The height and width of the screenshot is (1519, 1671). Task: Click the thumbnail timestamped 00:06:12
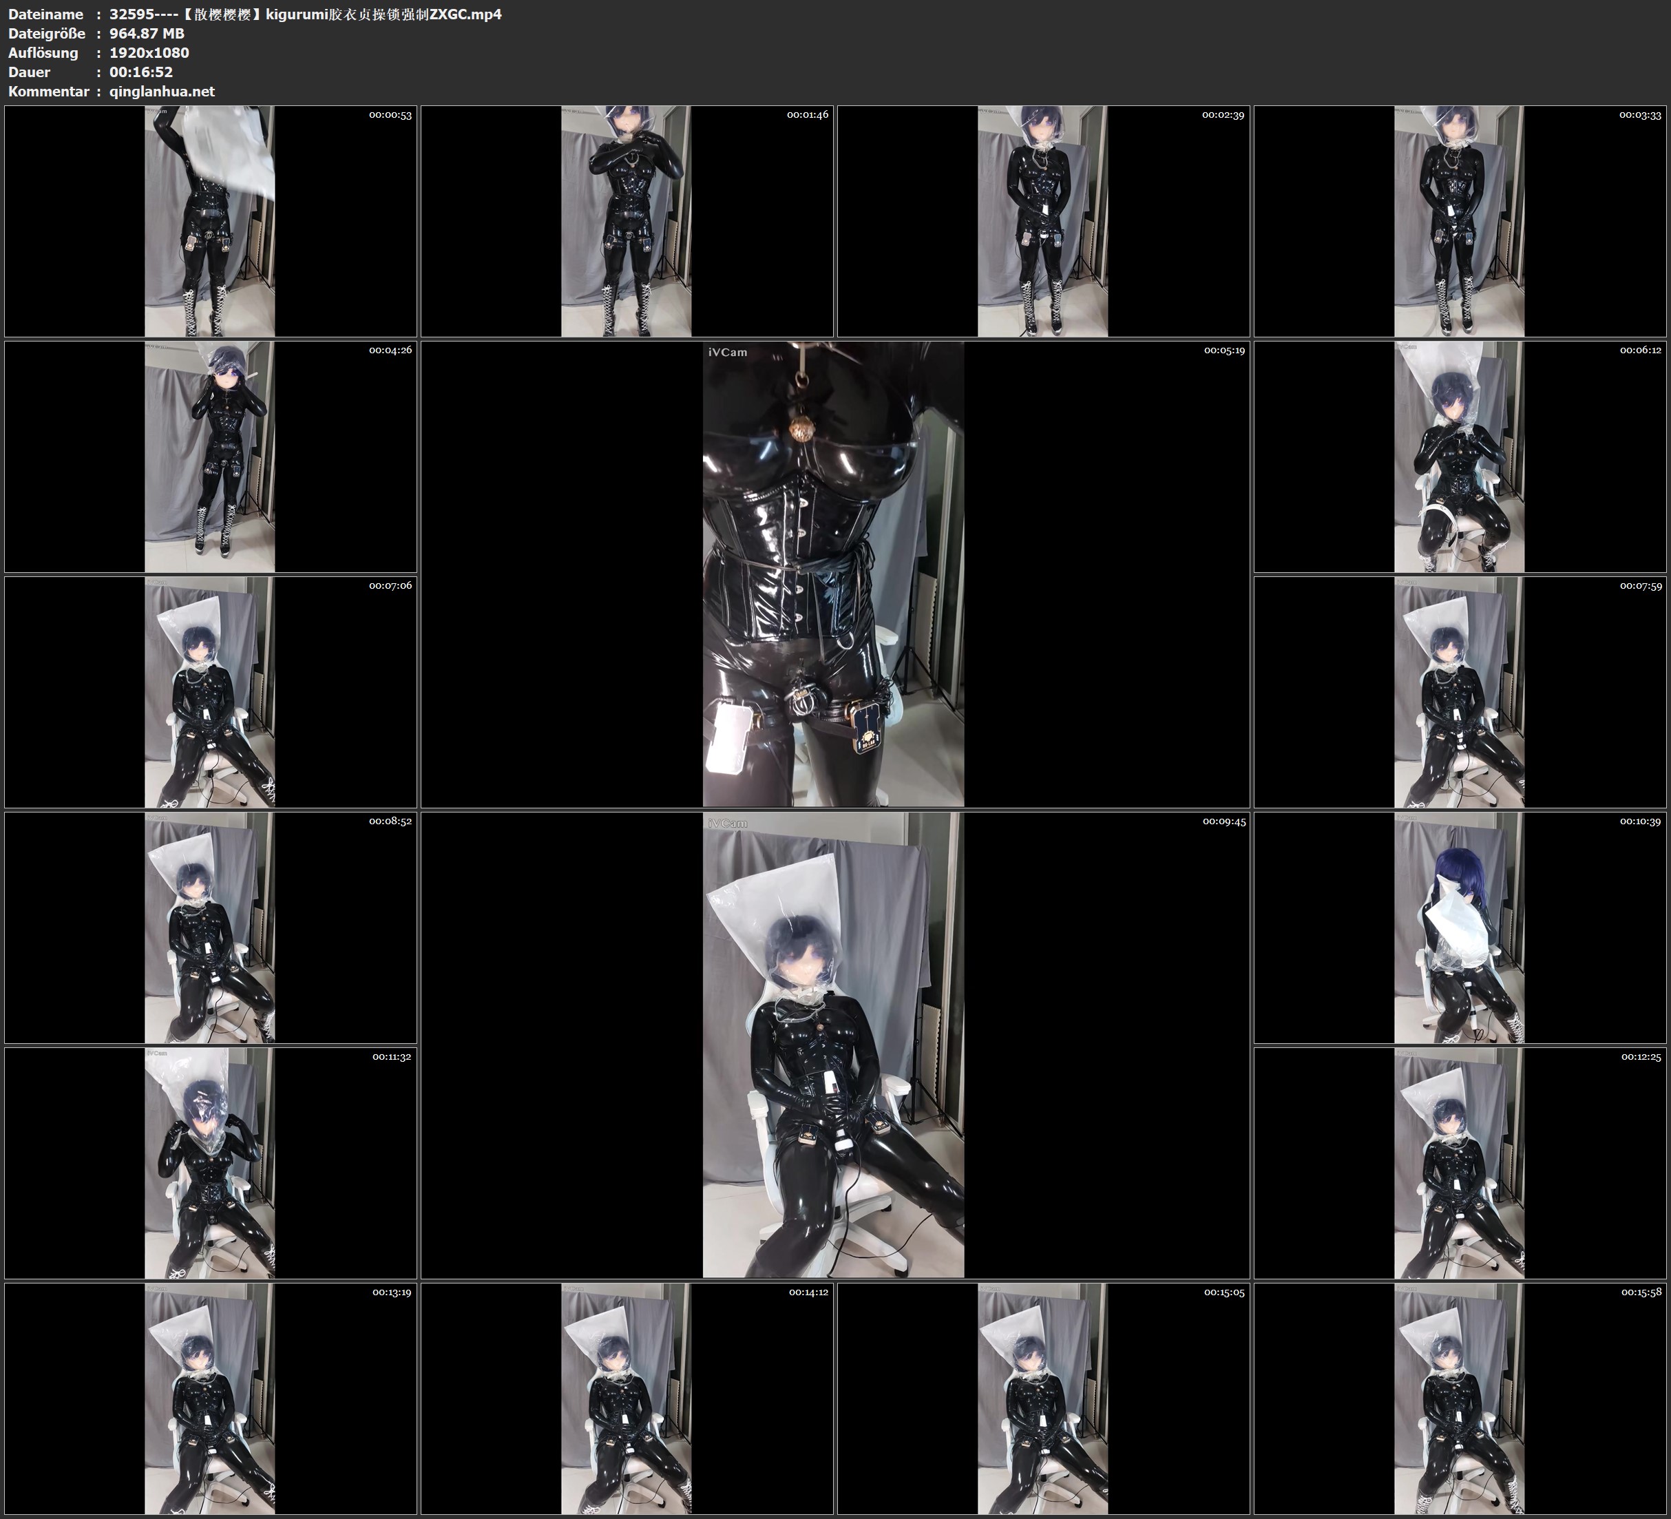[x=1459, y=456]
